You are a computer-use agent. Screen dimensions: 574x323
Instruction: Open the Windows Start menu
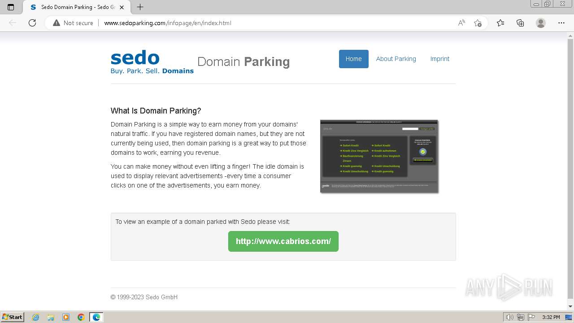point(12,317)
